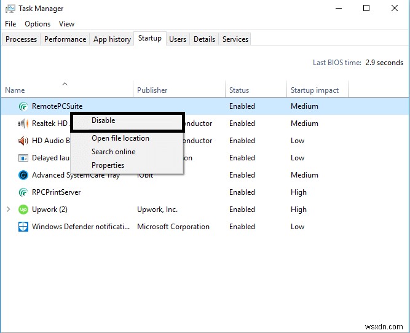Go to the Services tab
This screenshot has width=410, height=333.
click(x=235, y=39)
